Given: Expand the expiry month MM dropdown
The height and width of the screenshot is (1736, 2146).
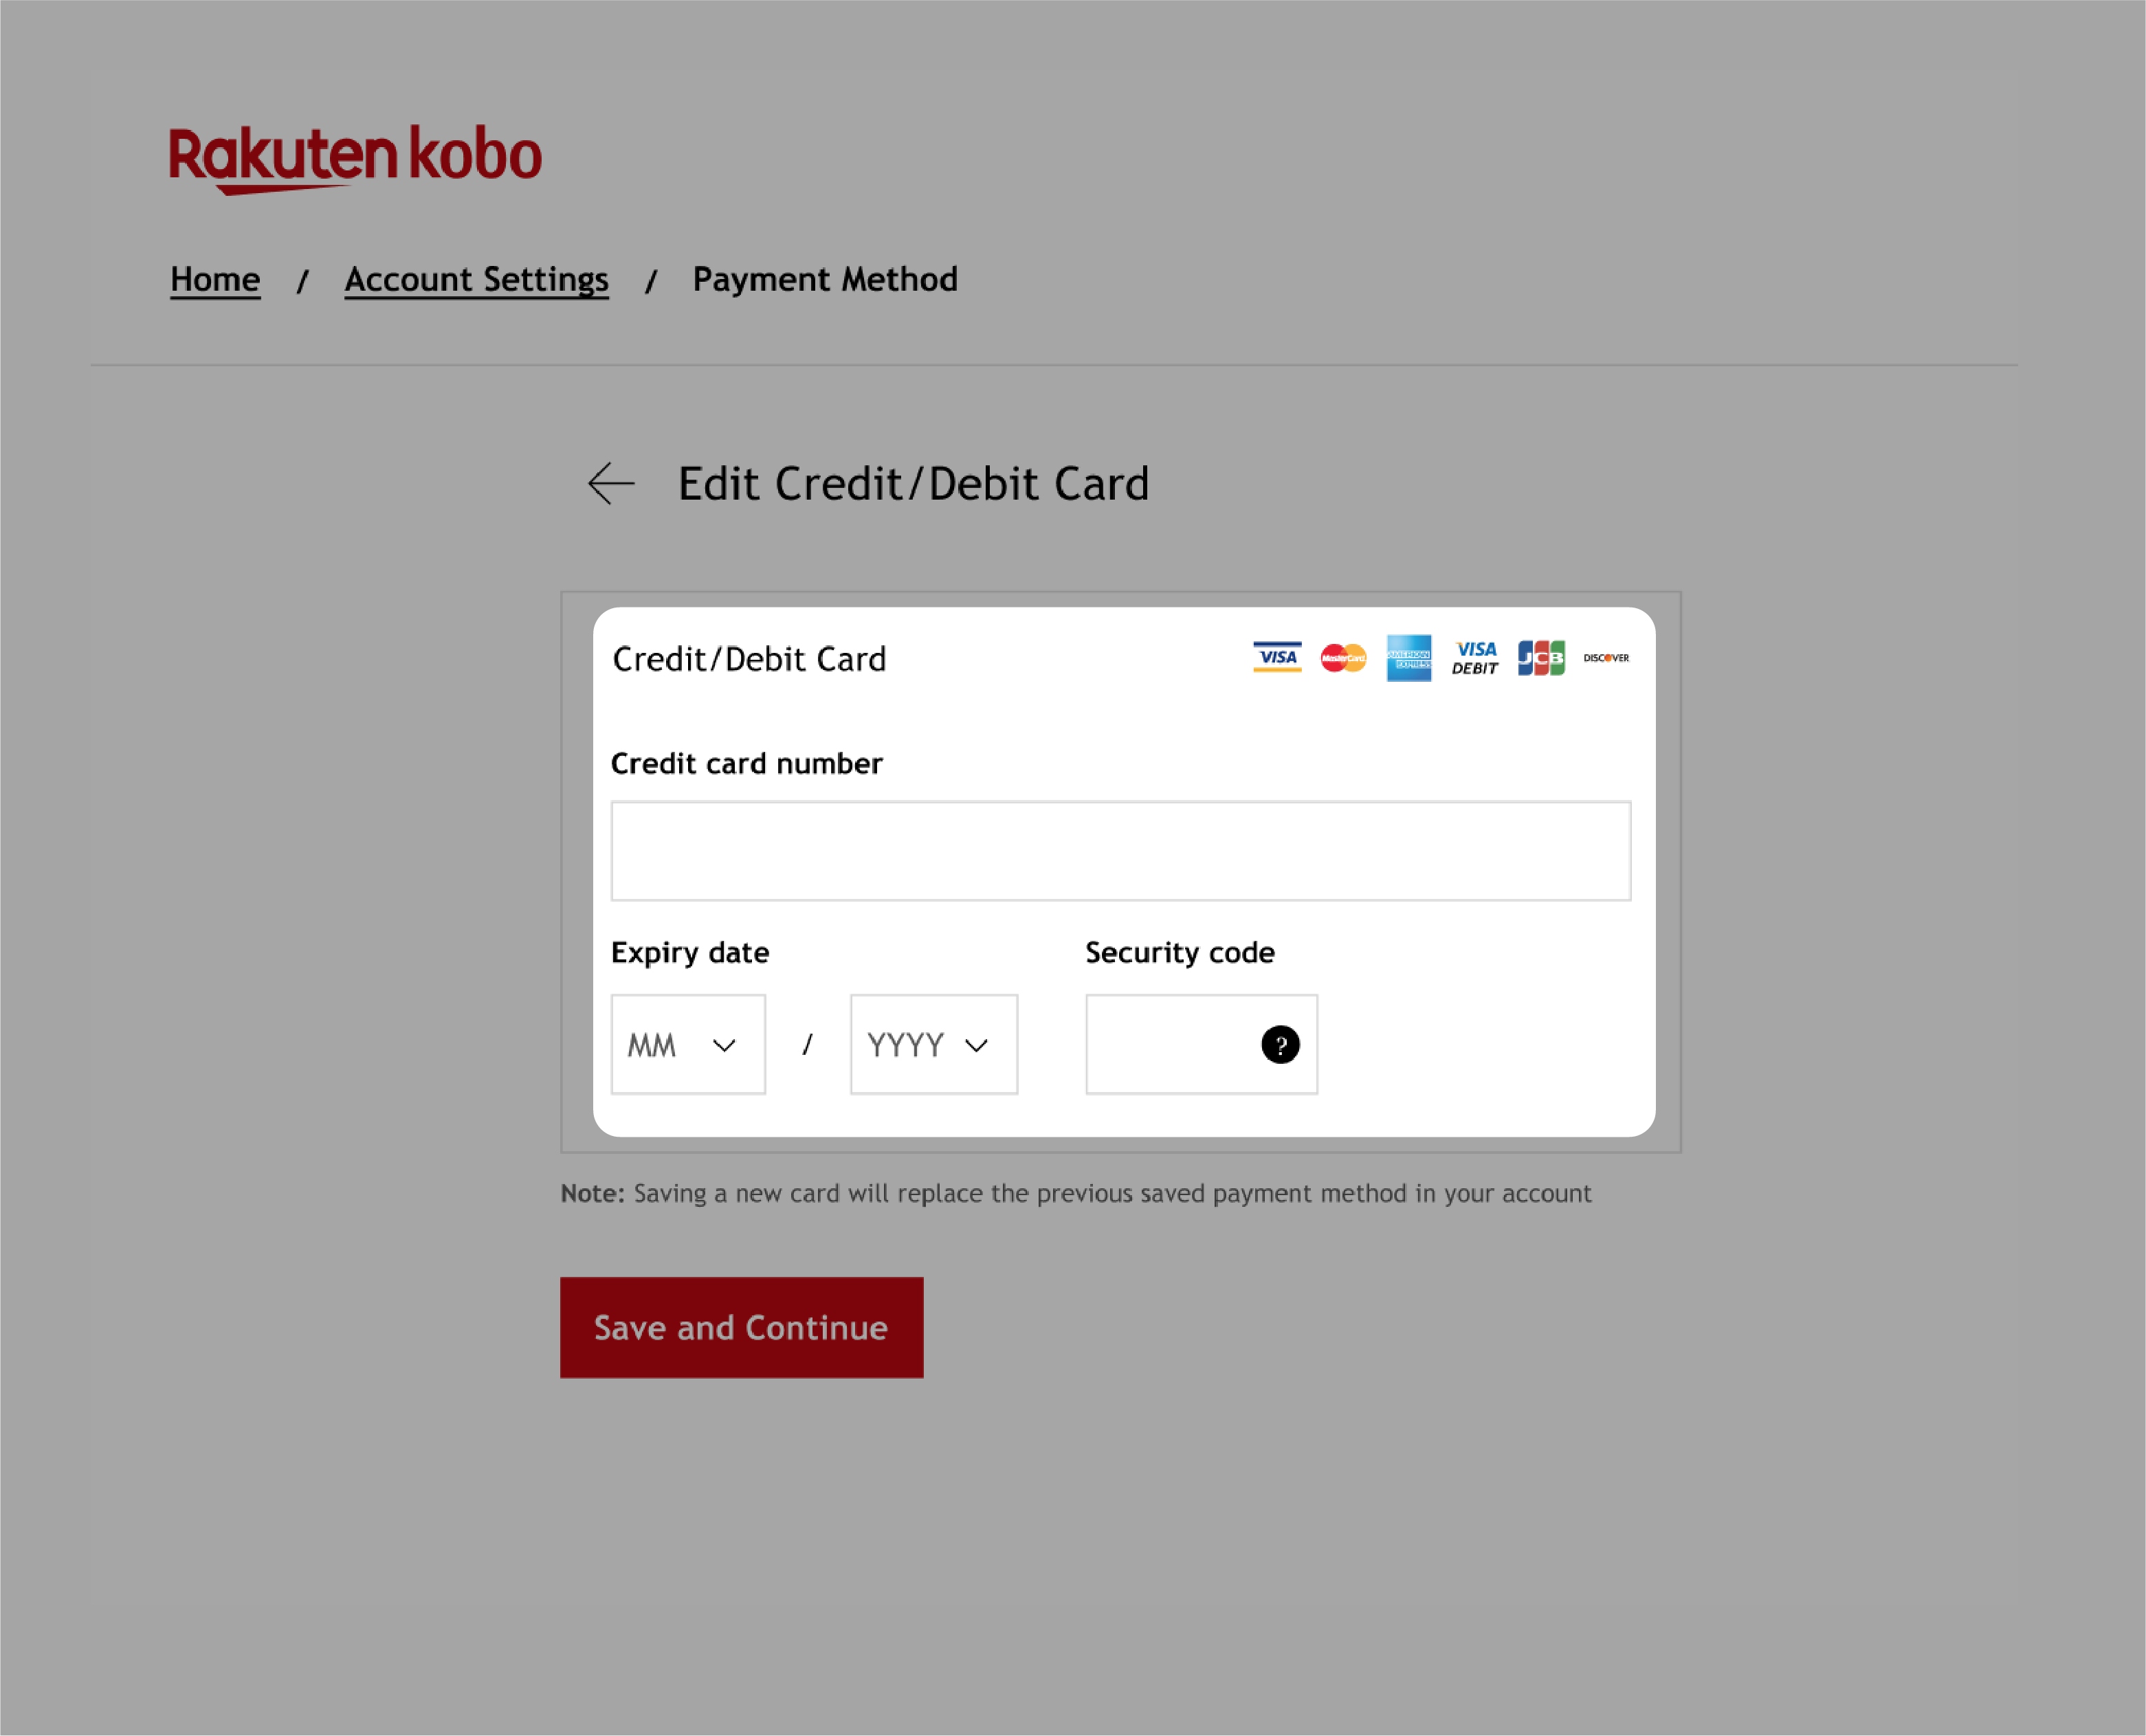Looking at the screenshot, I should 686,1043.
